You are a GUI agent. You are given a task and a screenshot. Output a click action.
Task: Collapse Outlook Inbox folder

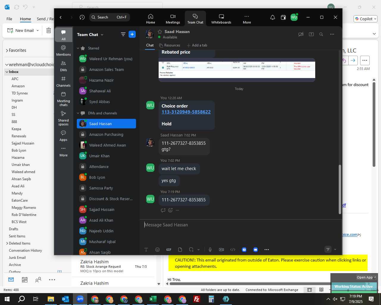coord(7,72)
